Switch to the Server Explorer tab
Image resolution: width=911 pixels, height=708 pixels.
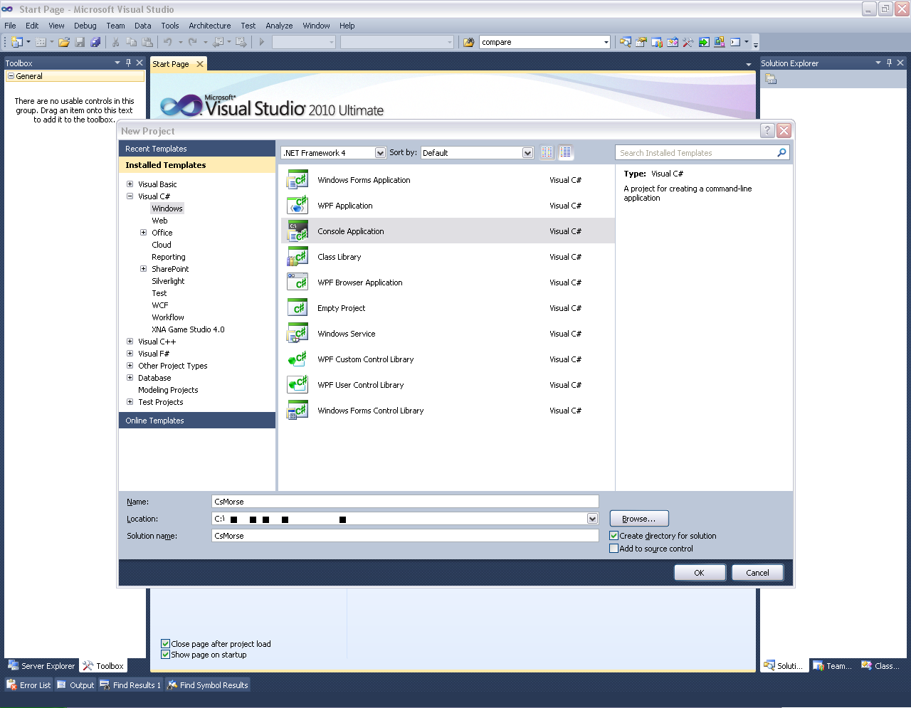pyautogui.click(x=41, y=666)
